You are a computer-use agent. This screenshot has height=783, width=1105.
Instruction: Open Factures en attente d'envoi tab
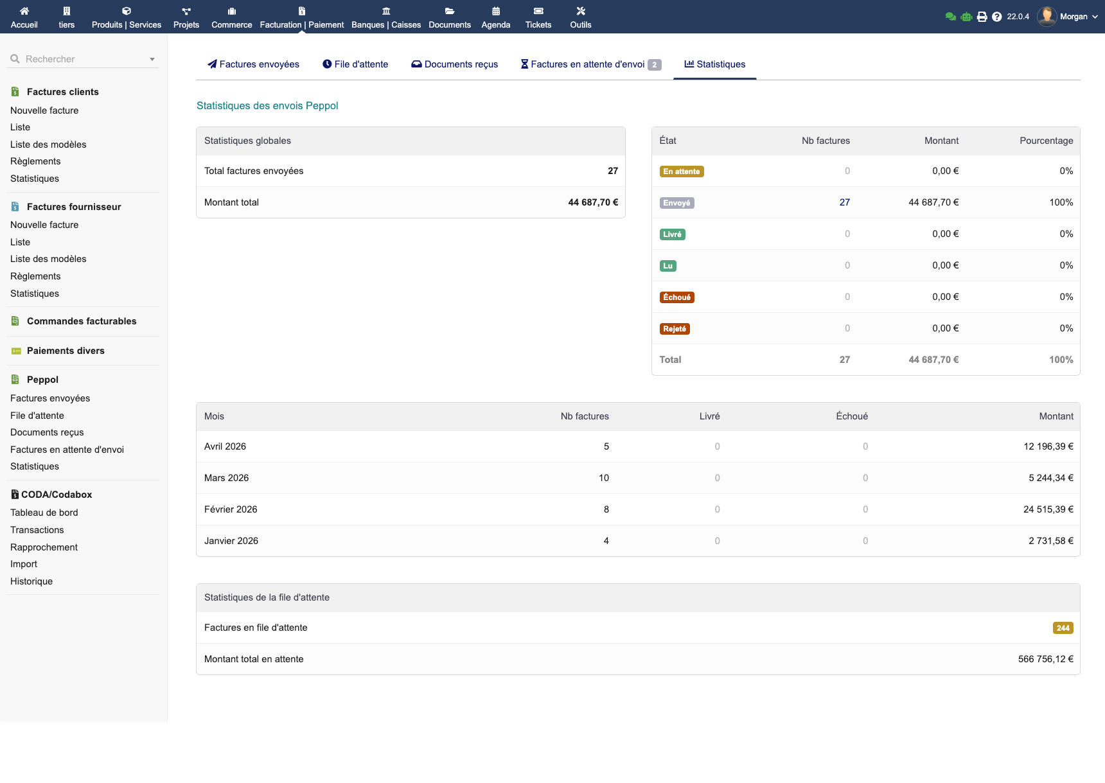click(587, 64)
